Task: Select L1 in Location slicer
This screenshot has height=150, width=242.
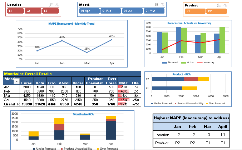Action: tap(14, 11)
